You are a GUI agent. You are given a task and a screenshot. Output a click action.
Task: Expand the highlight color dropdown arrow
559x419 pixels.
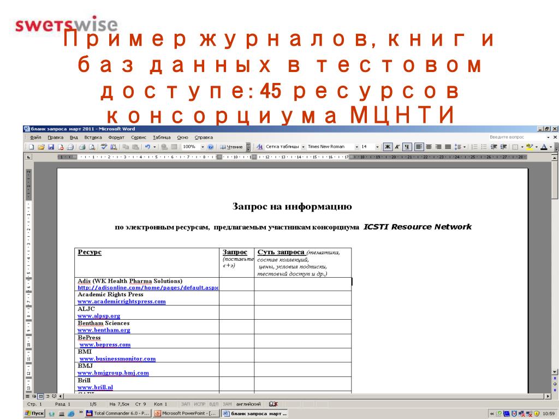(x=537, y=147)
